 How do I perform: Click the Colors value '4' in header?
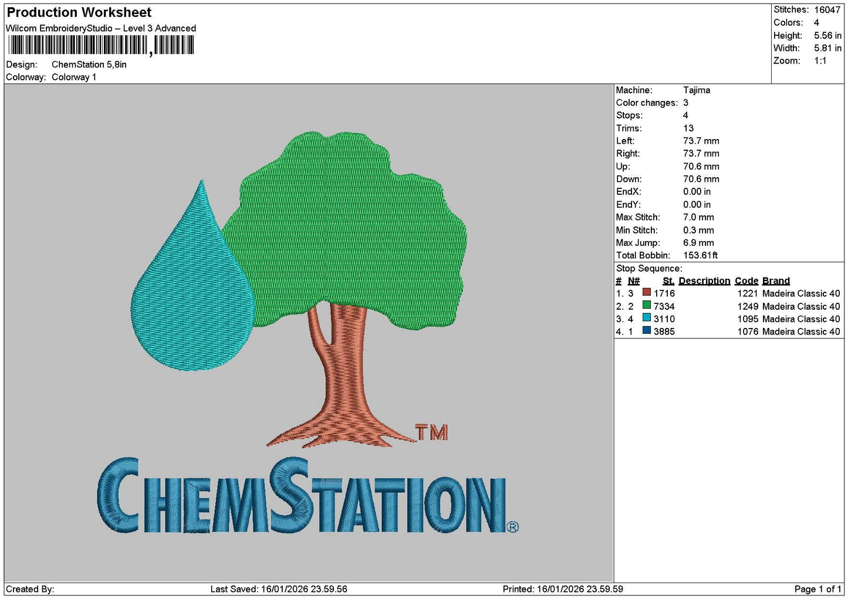coord(816,23)
